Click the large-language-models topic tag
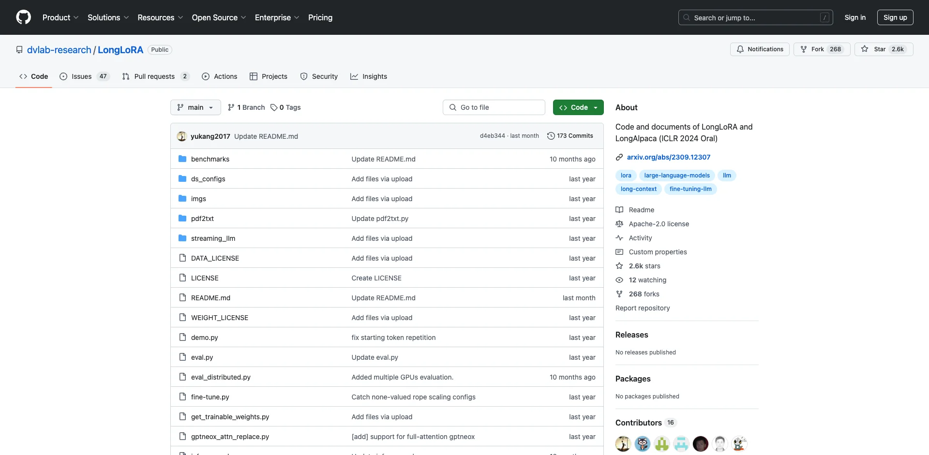This screenshot has height=455, width=929. (677, 176)
